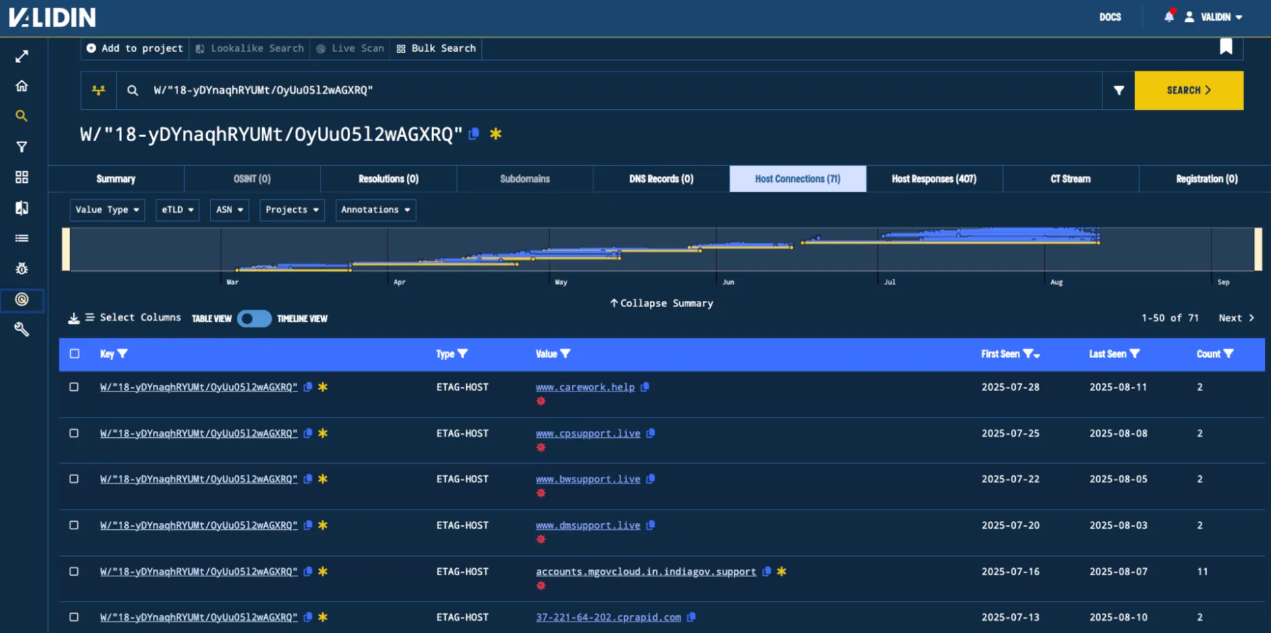Open the bug sidebar icon
The width and height of the screenshot is (1271, 633).
coord(22,269)
